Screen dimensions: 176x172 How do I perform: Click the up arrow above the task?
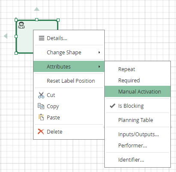36,9
